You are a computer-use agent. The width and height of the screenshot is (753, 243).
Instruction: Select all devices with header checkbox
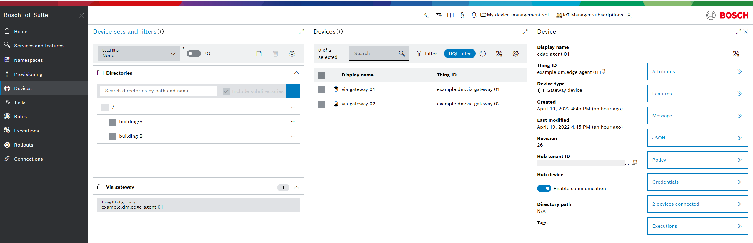point(322,75)
